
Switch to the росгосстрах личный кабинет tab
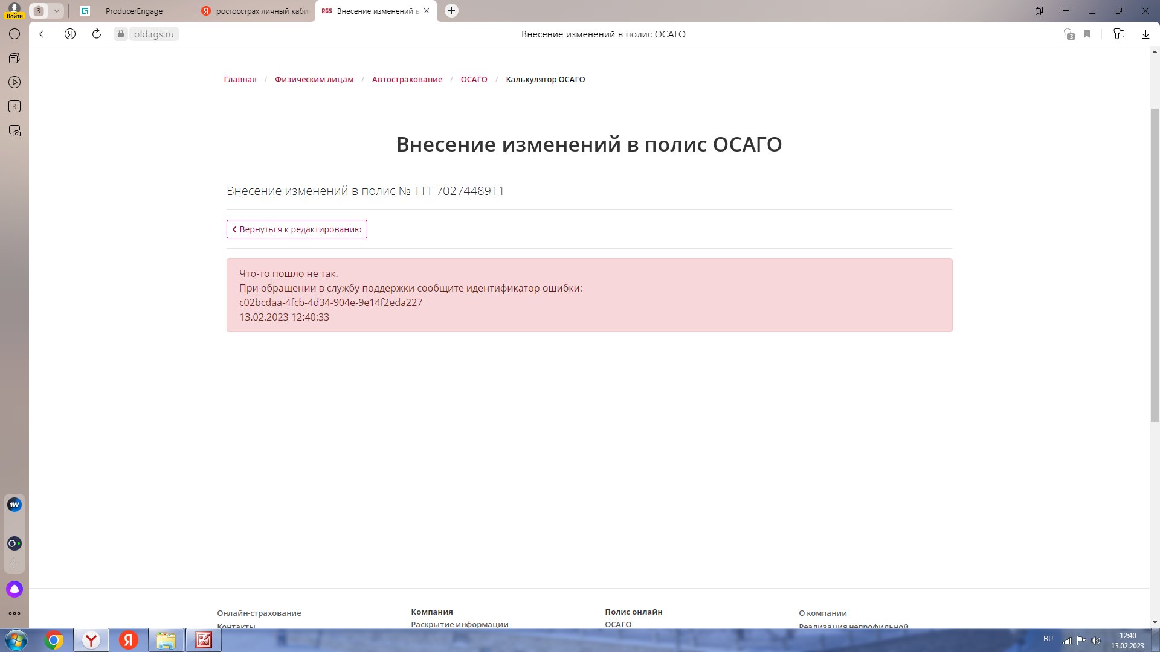(x=256, y=11)
